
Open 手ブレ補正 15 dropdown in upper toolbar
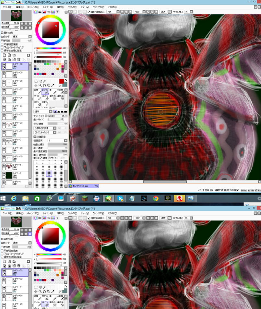coord(191,12)
